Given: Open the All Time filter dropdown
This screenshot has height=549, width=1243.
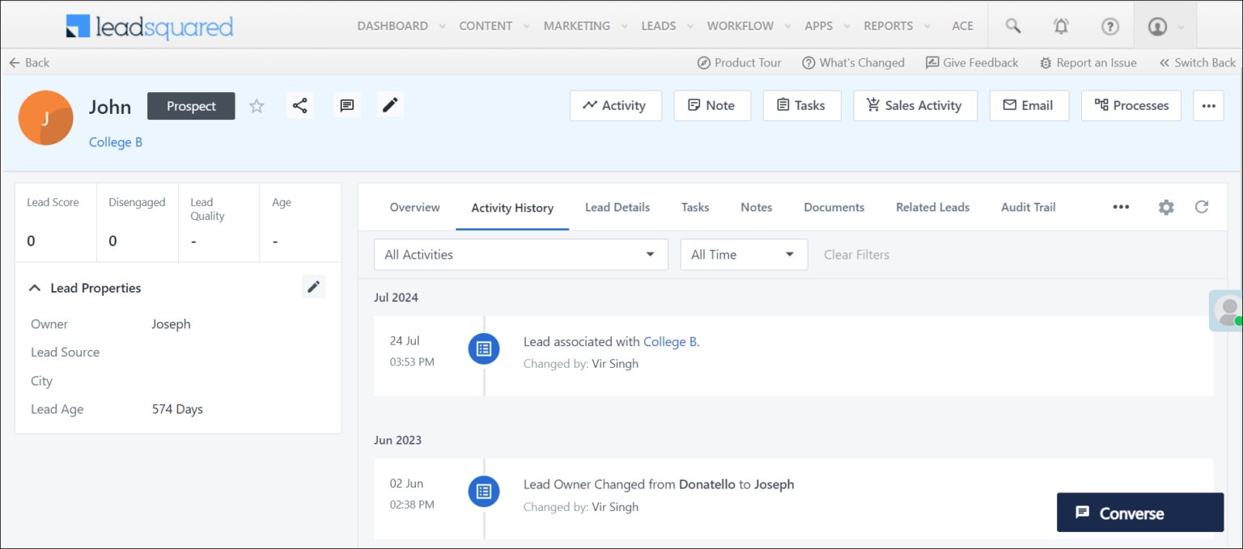Looking at the screenshot, I should tap(743, 254).
